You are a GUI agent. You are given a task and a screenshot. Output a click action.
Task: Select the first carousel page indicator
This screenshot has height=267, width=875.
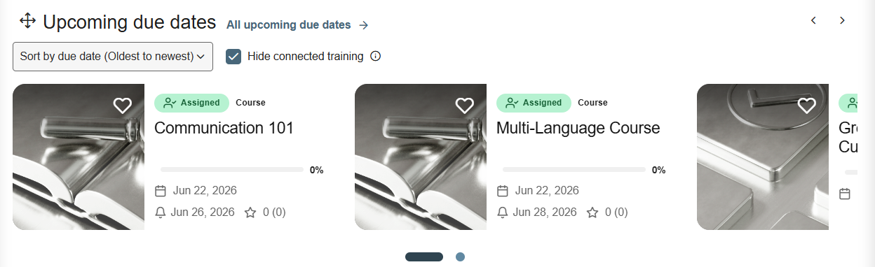click(424, 257)
